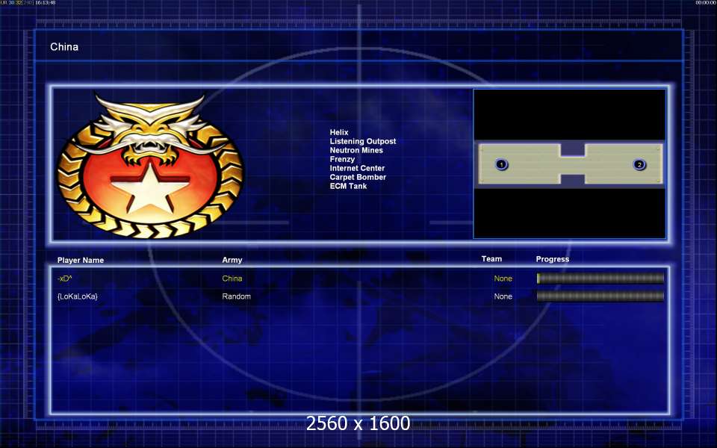Select the Neutron Mines entry
Viewport: 717px width, 448px height.
pos(356,150)
